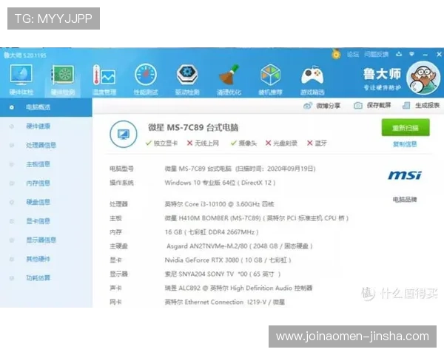The image size is (444, 355).
Task: Click the green 重新扫描 rescan button
Action: [406, 128]
